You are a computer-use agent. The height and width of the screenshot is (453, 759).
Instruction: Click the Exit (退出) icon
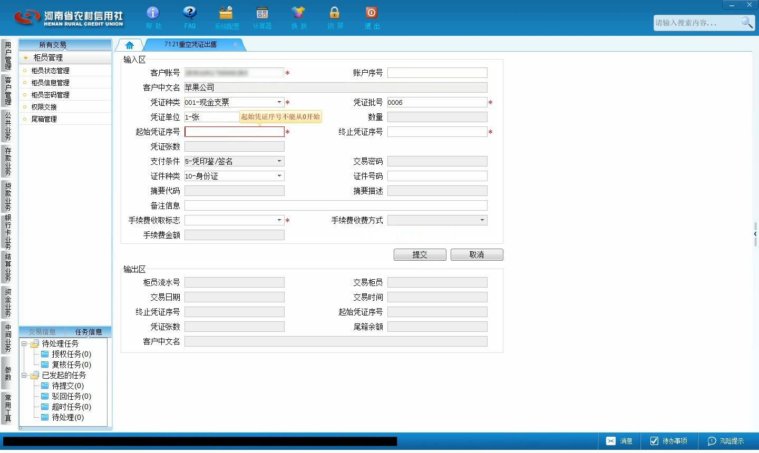pyautogui.click(x=372, y=17)
